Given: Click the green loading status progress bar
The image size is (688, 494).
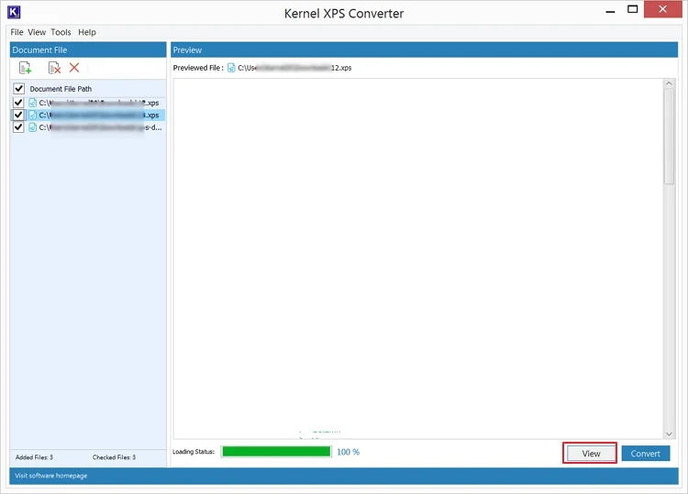Looking at the screenshot, I should point(276,452).
